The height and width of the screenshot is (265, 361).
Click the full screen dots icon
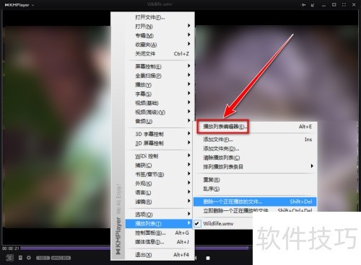click(x=344, y=5)
